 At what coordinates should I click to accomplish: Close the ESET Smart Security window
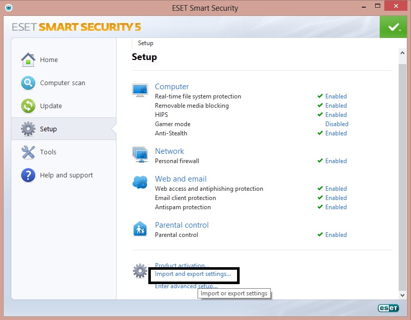(396, 6)
